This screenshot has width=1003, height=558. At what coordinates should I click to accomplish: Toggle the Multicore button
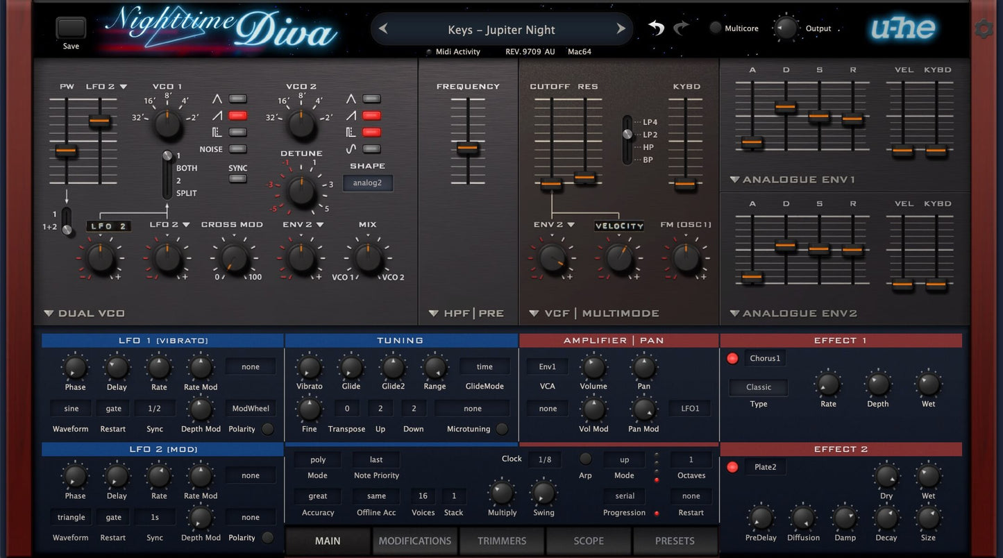pos(716,28)
